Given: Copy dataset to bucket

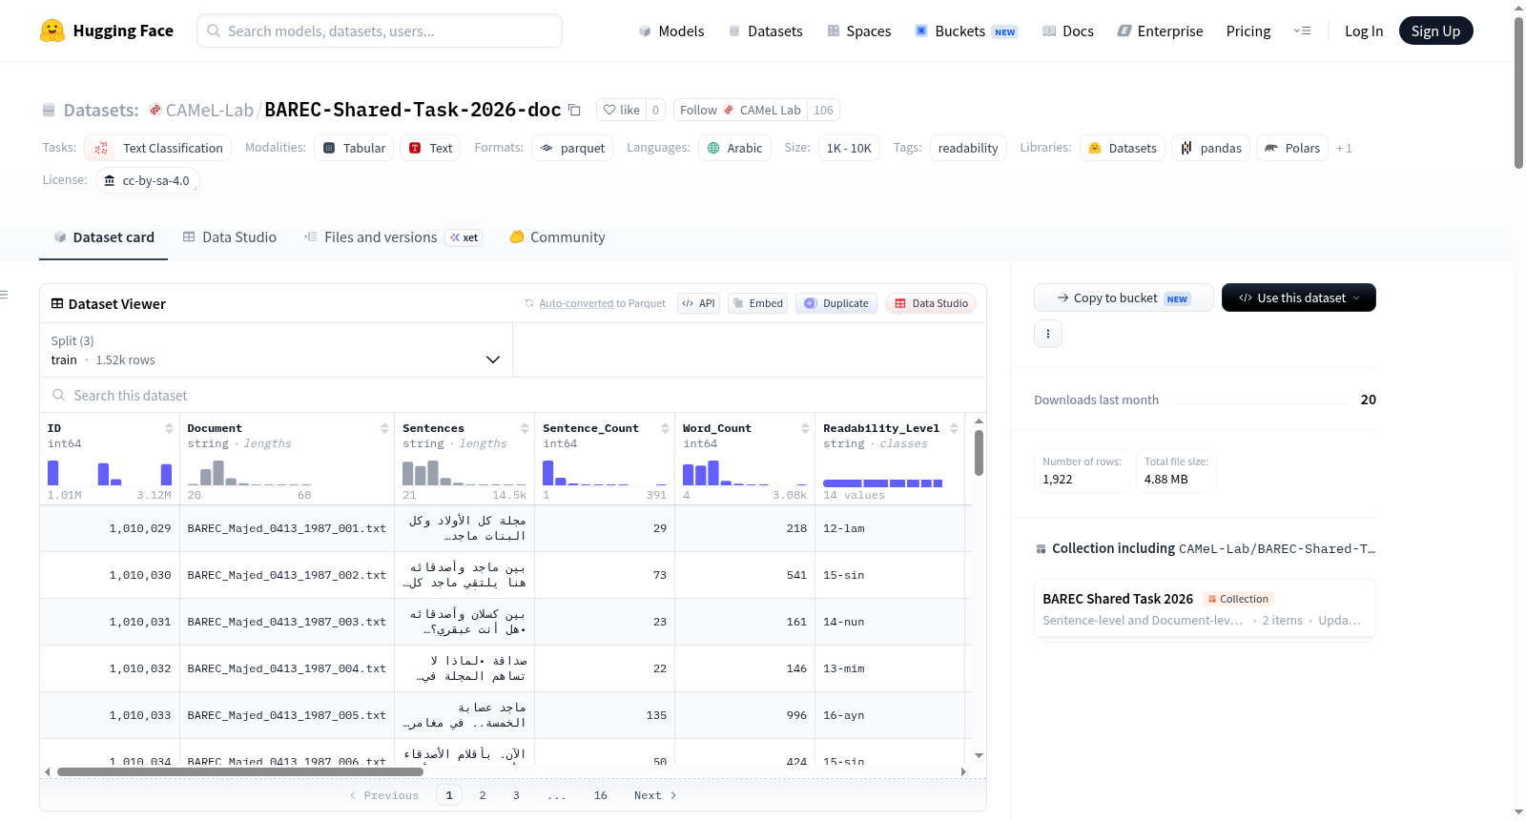Looking at the screenshot, I should (1124, 298).
